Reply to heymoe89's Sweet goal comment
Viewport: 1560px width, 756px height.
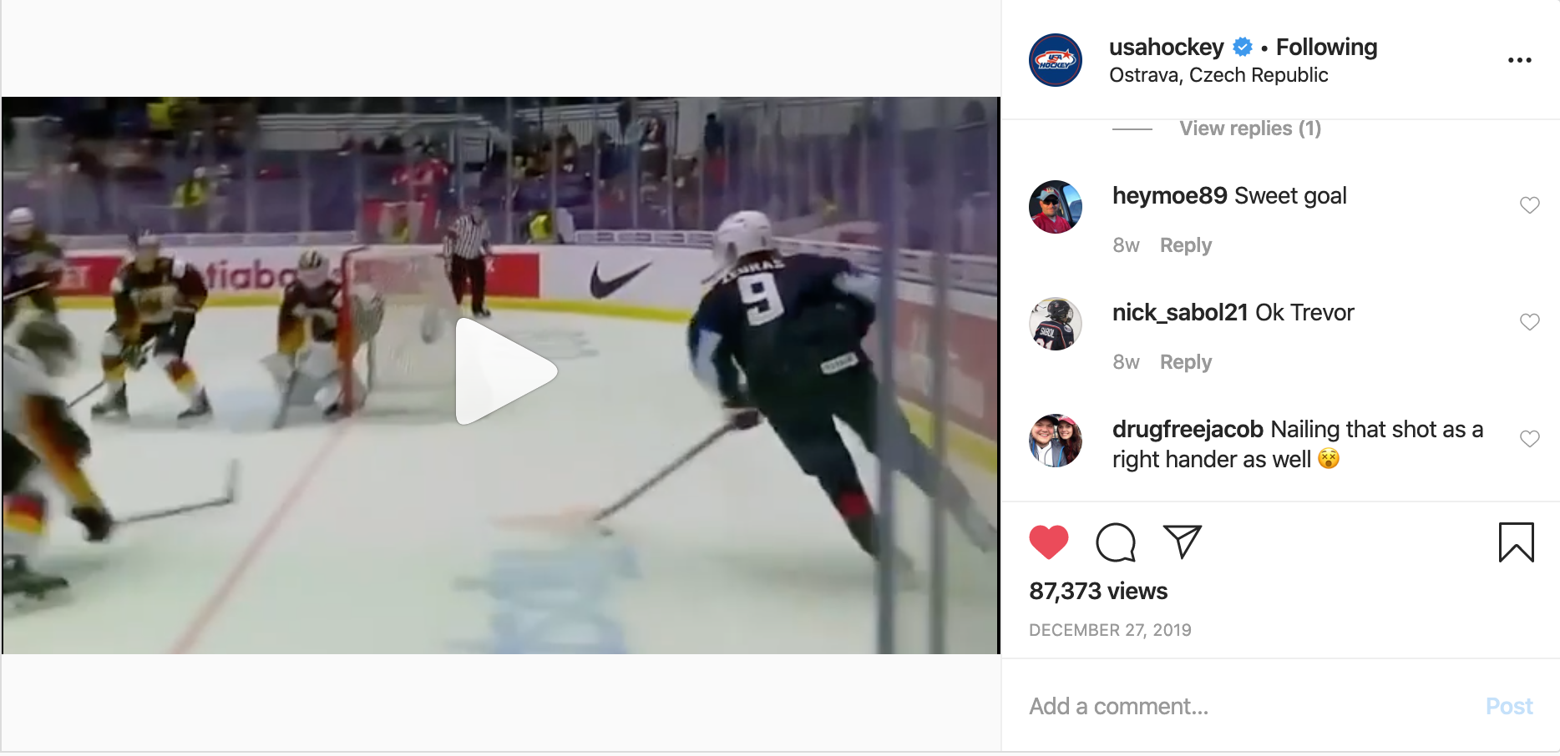coord(1186,245)
